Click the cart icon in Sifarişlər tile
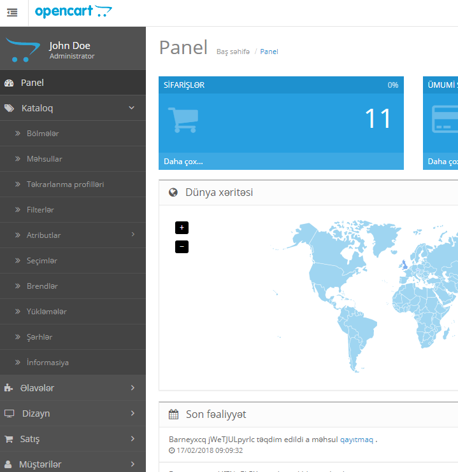This screenshot has width=458, height=472. tap(183, 120)
